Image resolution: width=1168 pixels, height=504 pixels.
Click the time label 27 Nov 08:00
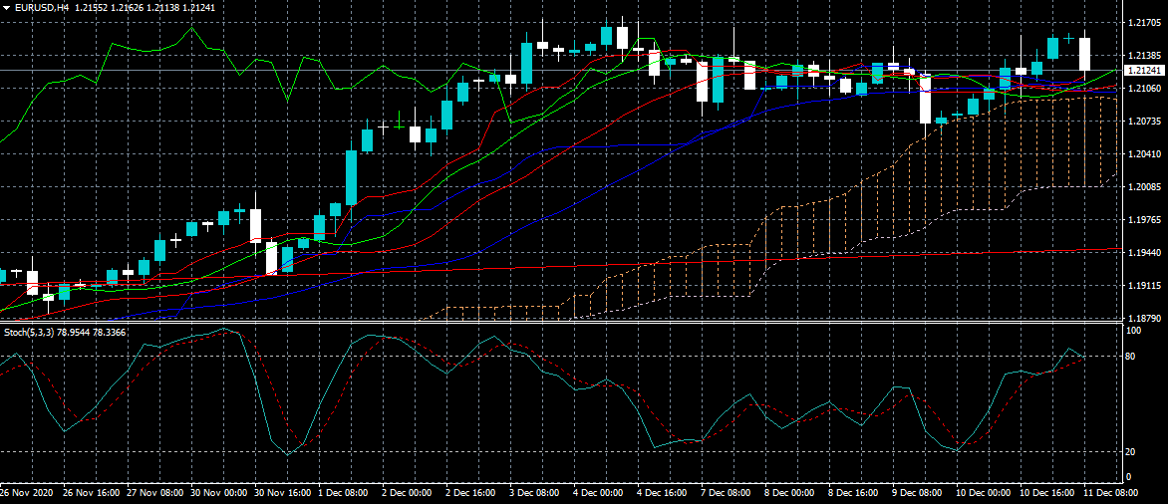pyautogui.click(x=155, y=493)
